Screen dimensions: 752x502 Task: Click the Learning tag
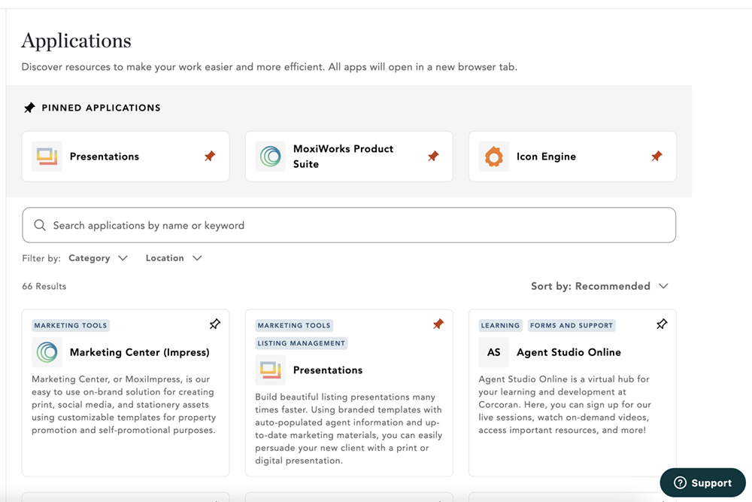[x=500, y=325]
